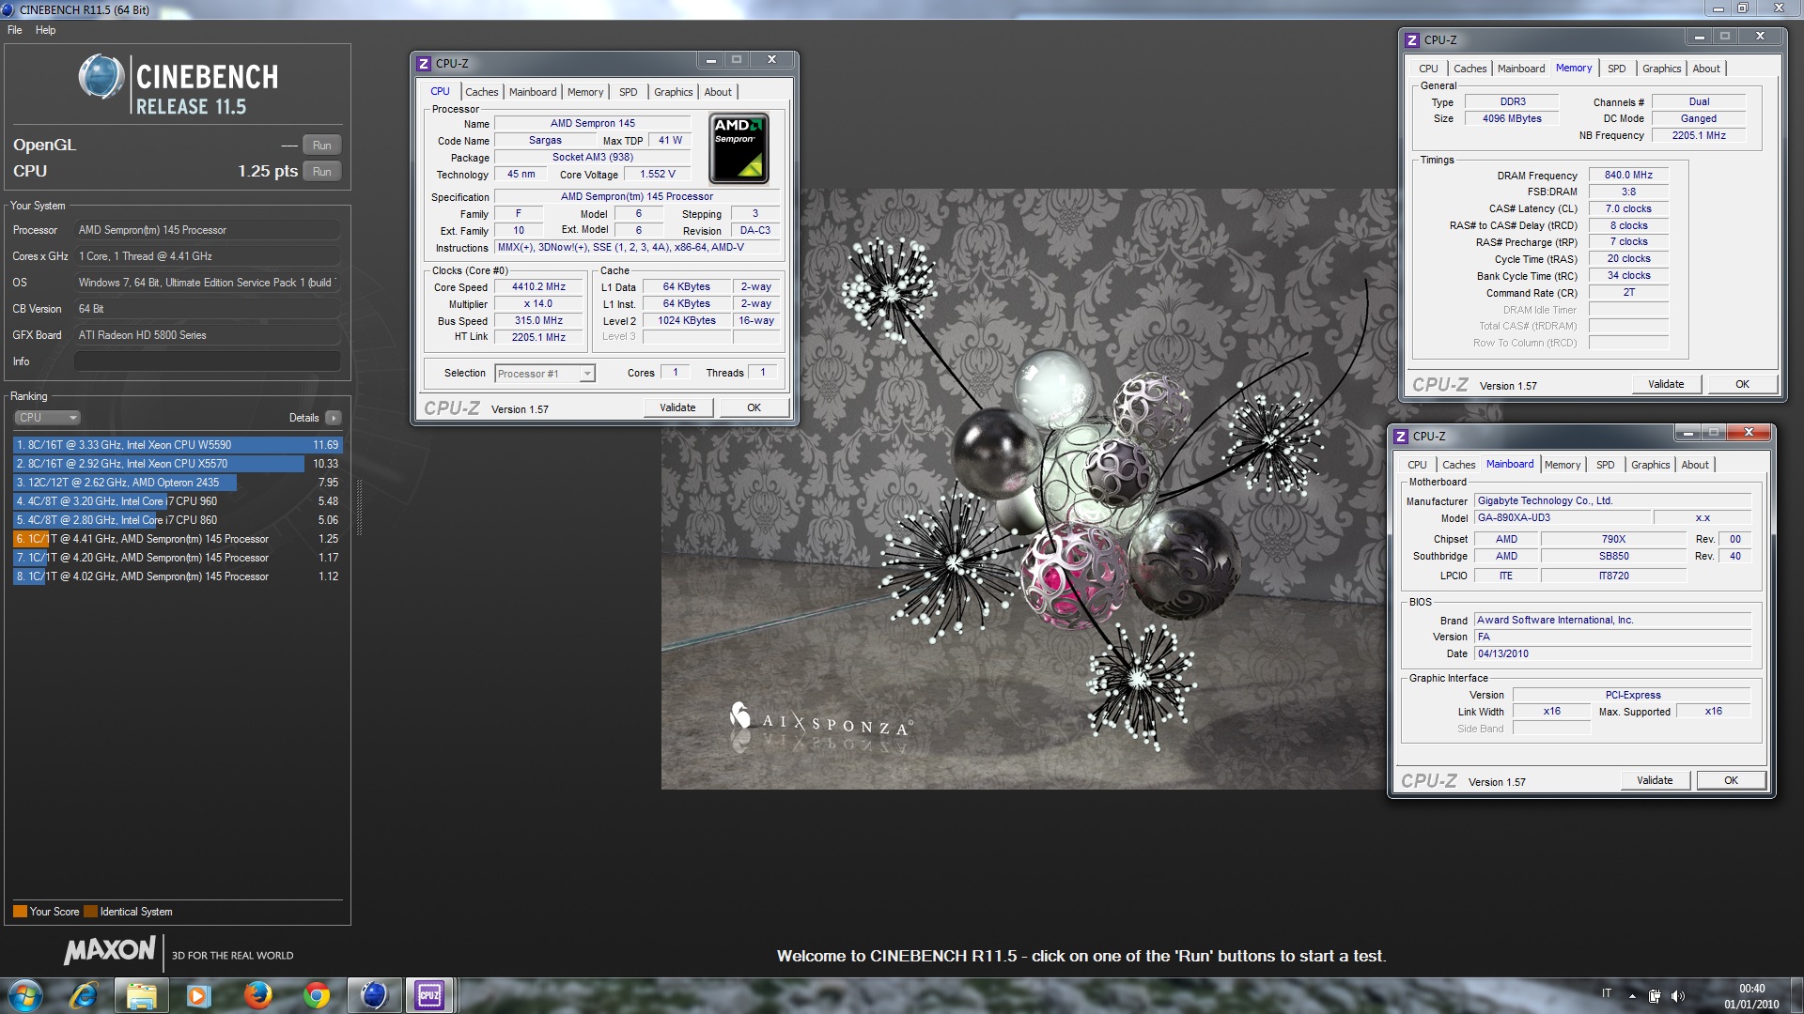
Task: Click OK in CPU-Z CPU window
Action: 754,407
